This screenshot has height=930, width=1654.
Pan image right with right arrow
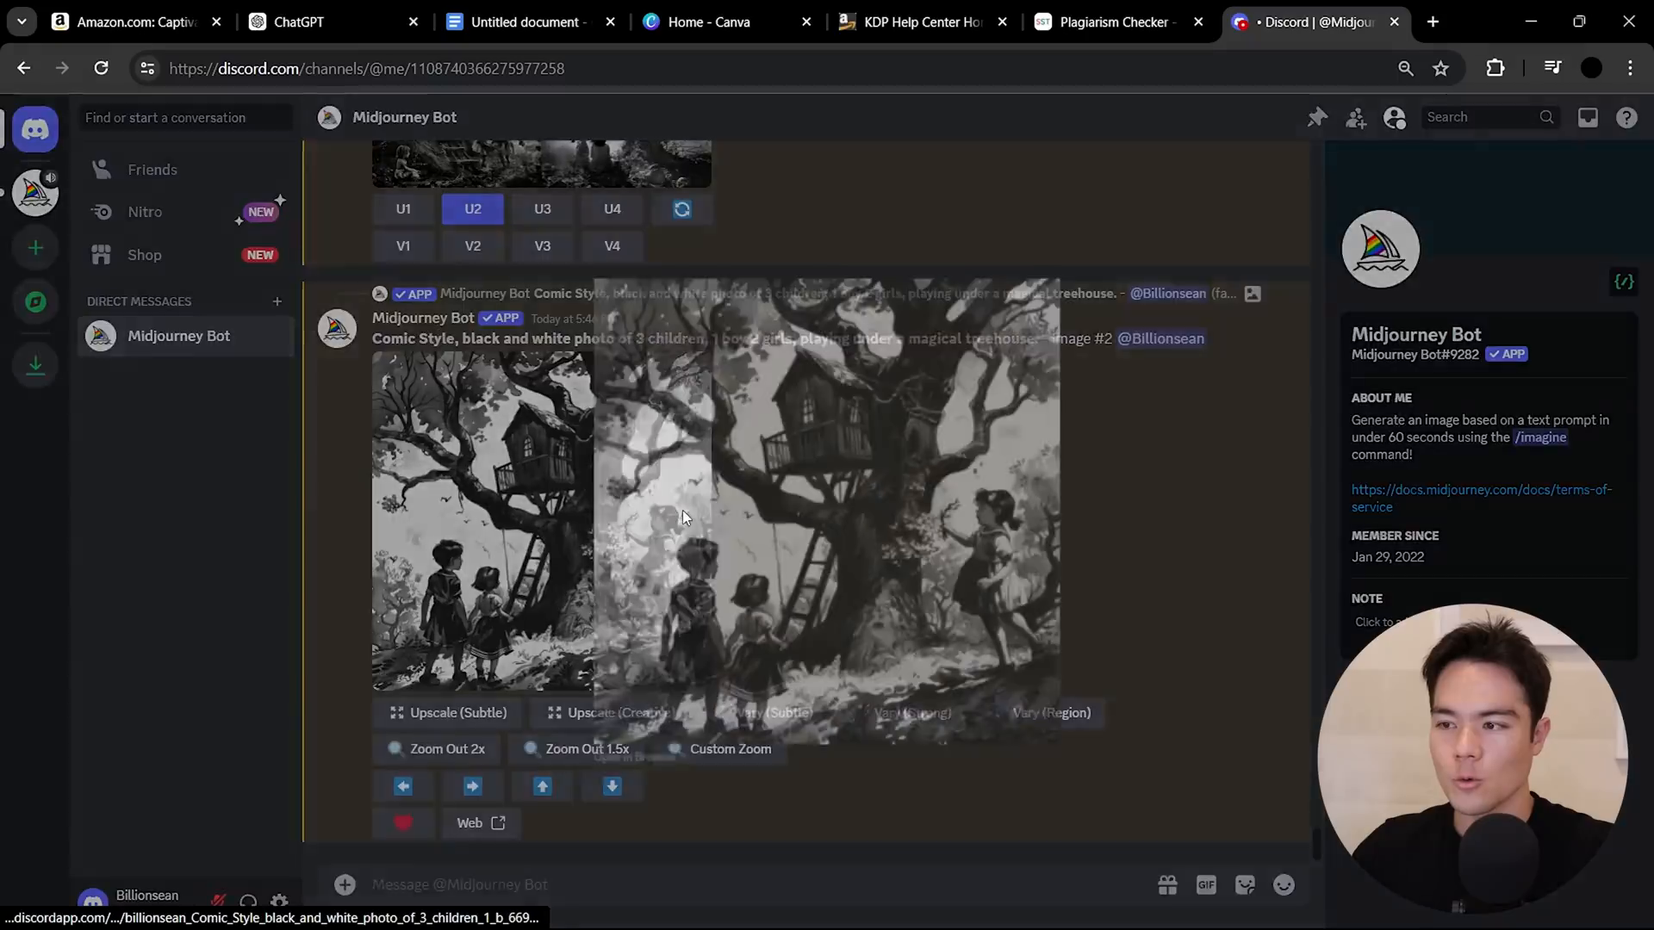473,786
